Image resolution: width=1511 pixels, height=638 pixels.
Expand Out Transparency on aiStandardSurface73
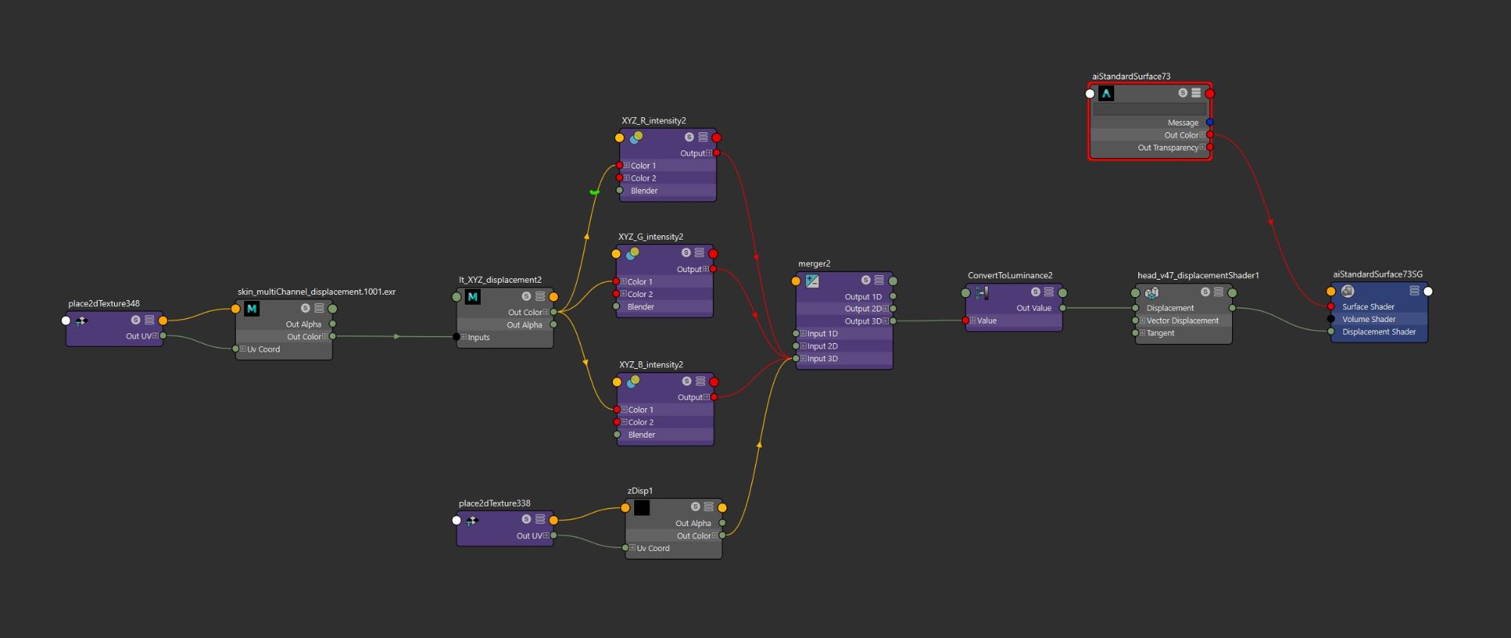(x=1203, y=147)
